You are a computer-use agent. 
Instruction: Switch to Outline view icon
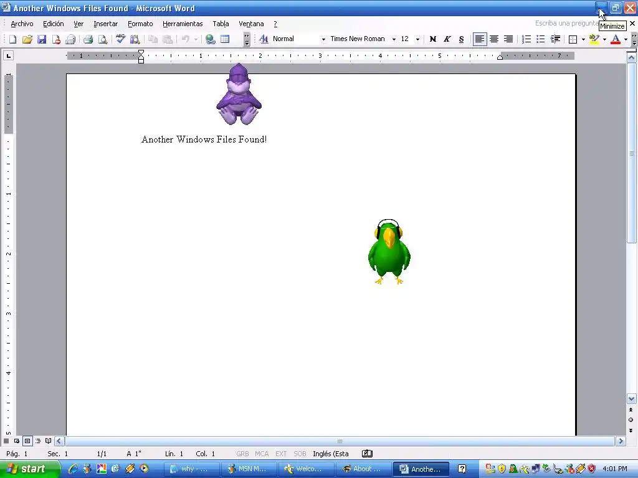pos(38,441)
